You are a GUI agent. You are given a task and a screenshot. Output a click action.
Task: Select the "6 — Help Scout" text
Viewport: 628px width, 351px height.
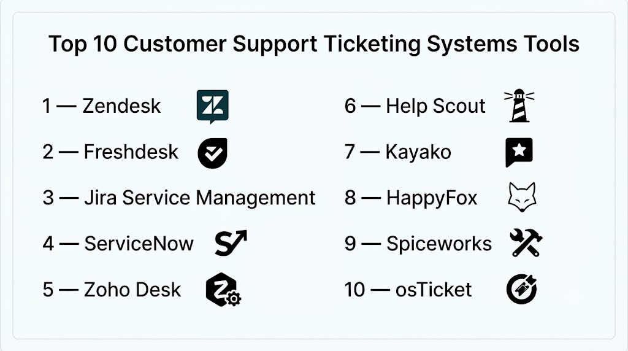[415, 106]
